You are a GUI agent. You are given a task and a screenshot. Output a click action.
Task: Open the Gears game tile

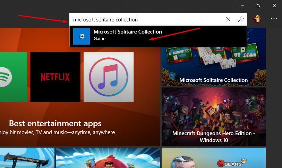(x=213, y=158)
